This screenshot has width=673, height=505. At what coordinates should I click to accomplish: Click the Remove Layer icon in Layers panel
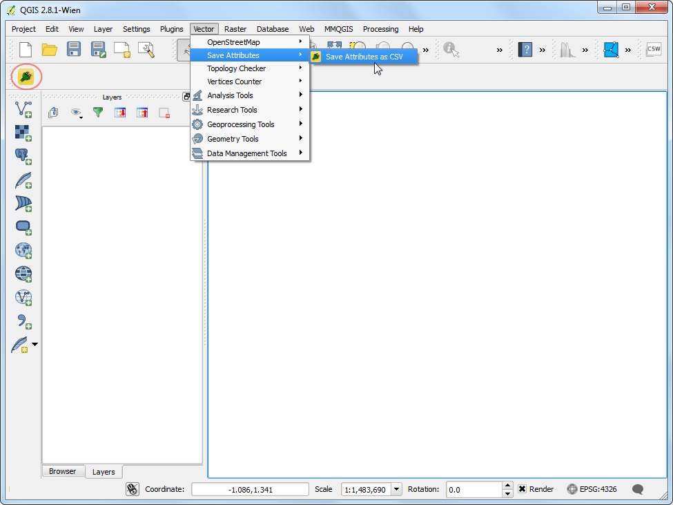164,113
